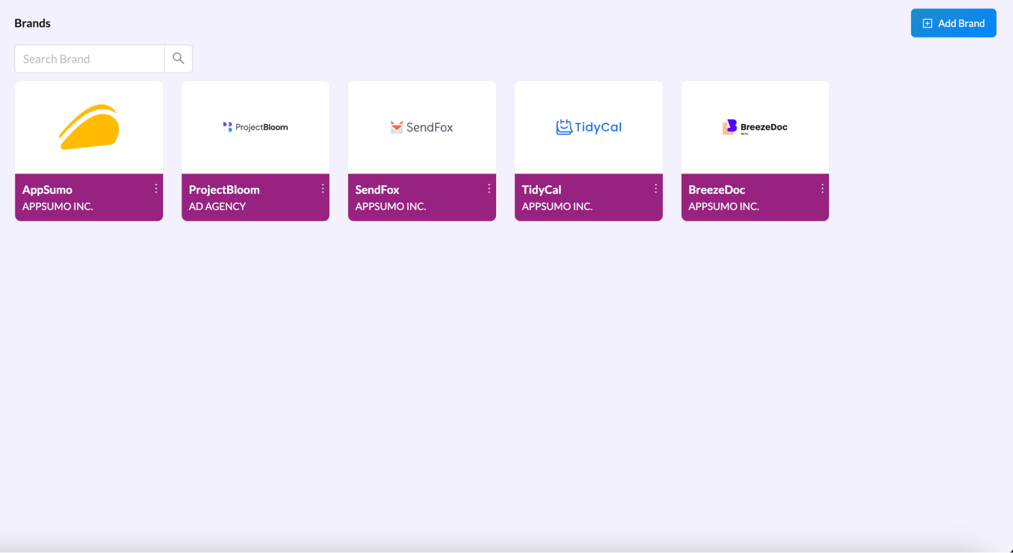Screen dimensions: 1013x553
Task: Click the BreezeDoc logo image
Action: (755, 127)
